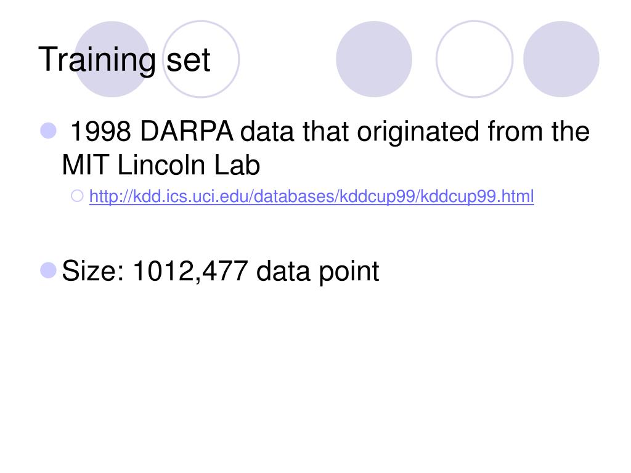This screenshot has width=631, height=473.
Task: Select the middle filled lavender circle in header
Action: point(374,59)
